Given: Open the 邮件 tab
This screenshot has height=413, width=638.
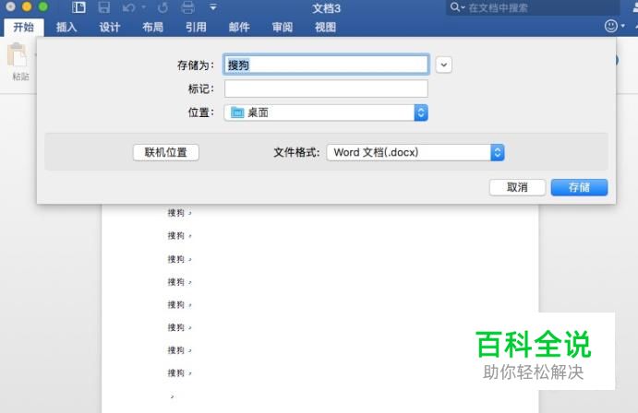Looking at the screenshot, I should [x=239, y=28].
